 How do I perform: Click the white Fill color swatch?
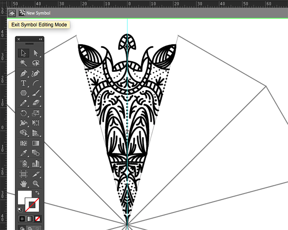pyautogui.click(x=24, y=196)
